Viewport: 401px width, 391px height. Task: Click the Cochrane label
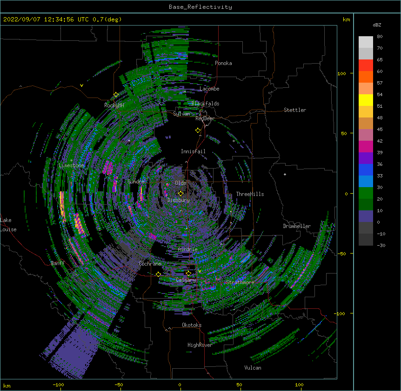click(x=150, y=264)
